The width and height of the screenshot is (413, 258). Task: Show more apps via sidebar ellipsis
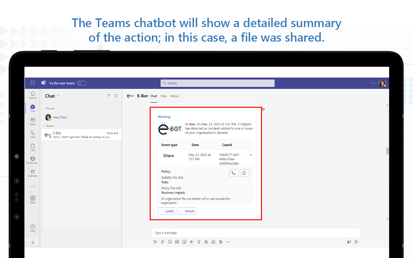pyautogui.click(x=33, y=186)
